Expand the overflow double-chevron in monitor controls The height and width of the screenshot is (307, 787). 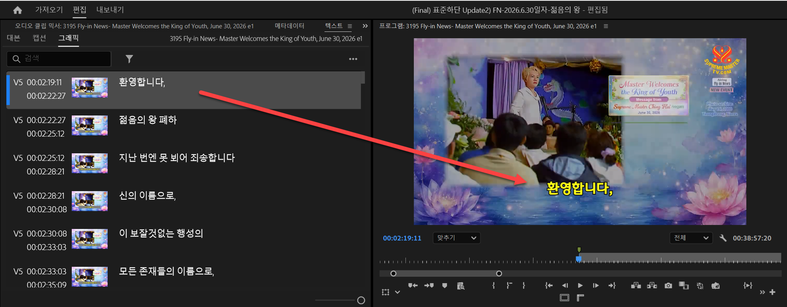tap(762, 292)
